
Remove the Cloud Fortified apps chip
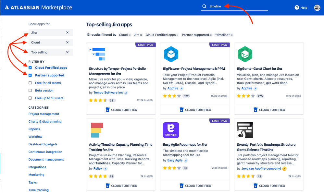click(x=177, y=35)
